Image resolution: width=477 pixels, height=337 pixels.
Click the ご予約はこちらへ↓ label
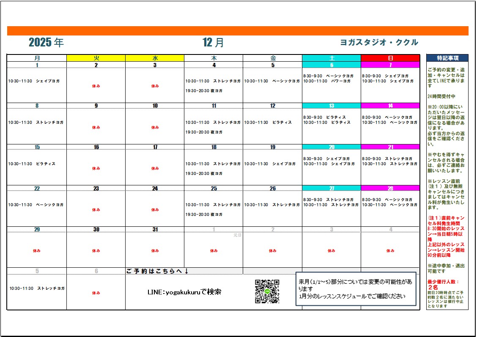[157, 271]
